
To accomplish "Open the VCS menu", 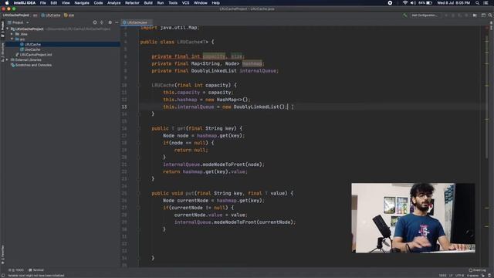I will click(185, 3).
